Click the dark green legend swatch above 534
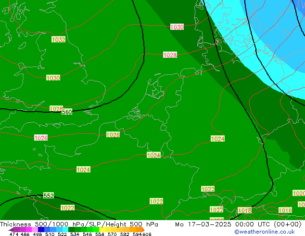Image resolution: width=305 pixels, height=236 pixels. click(x=71, y=230)
